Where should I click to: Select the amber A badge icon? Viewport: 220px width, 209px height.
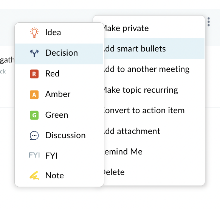34,95
